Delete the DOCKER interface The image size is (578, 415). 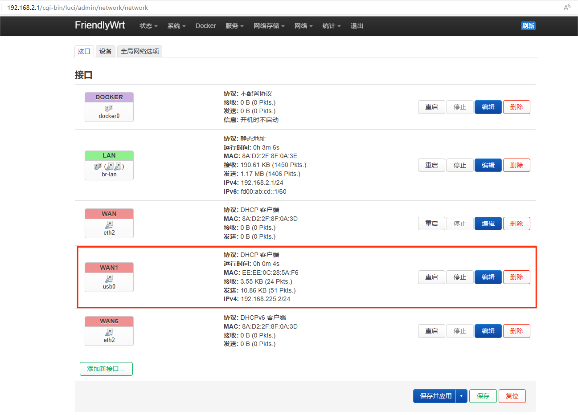coord(517,107)
